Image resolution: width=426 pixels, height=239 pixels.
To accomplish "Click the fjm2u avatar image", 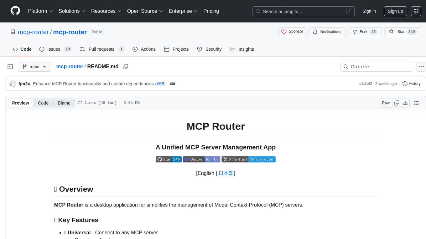I will pyautogui.click(x=13, y=84).
